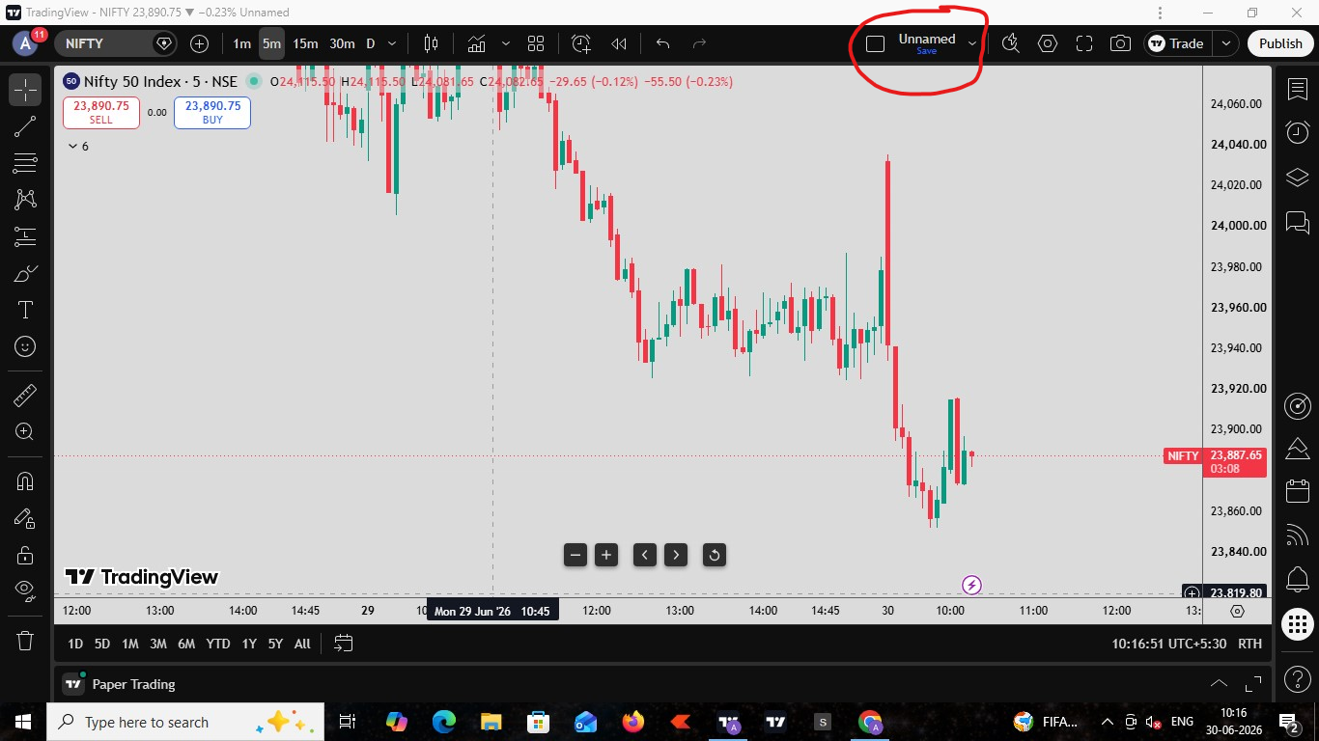The image size is (1319, 741).
Task: Select the ruler measure tool
Action: (x=25, y=395)
